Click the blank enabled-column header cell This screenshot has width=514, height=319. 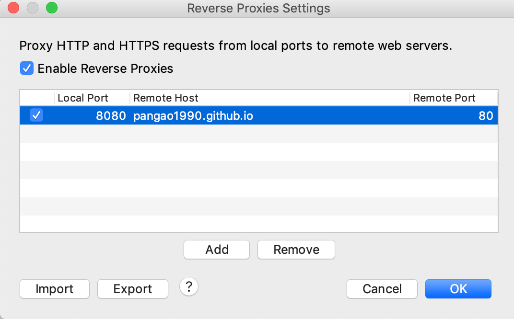tap(37, 98)
